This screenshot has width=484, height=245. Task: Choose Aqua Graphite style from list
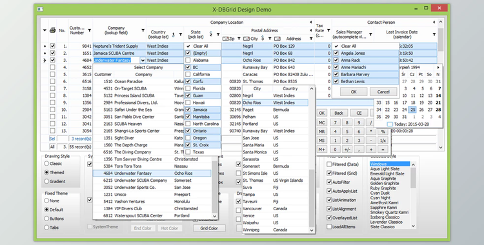[x=383, y=179]
